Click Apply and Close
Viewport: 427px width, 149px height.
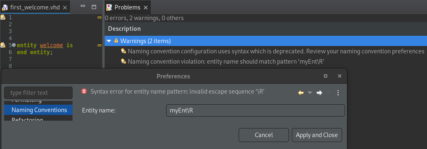tap(317, 135)
